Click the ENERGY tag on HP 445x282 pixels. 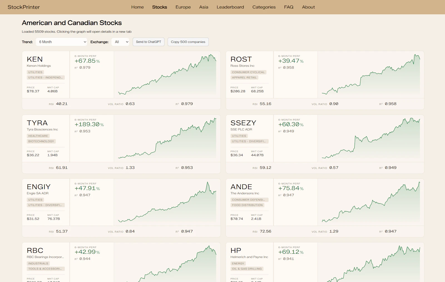238,263
